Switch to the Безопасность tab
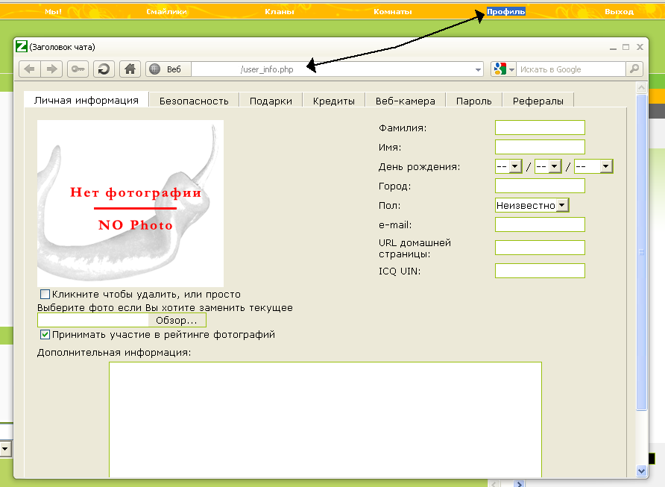 pos(194,101)
